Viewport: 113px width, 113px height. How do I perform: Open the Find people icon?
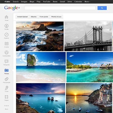[x=7, y=79]
